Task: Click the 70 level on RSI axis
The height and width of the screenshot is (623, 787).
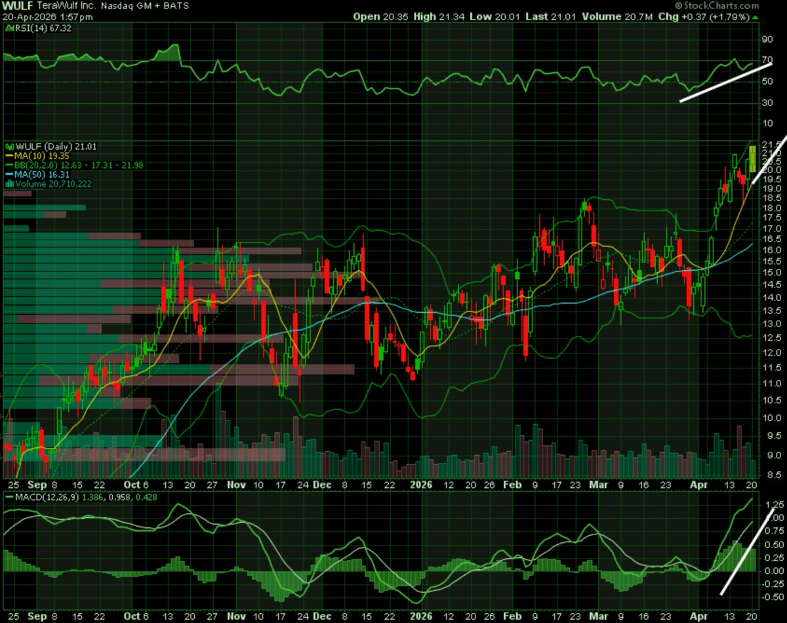Action: coord(767,60)
